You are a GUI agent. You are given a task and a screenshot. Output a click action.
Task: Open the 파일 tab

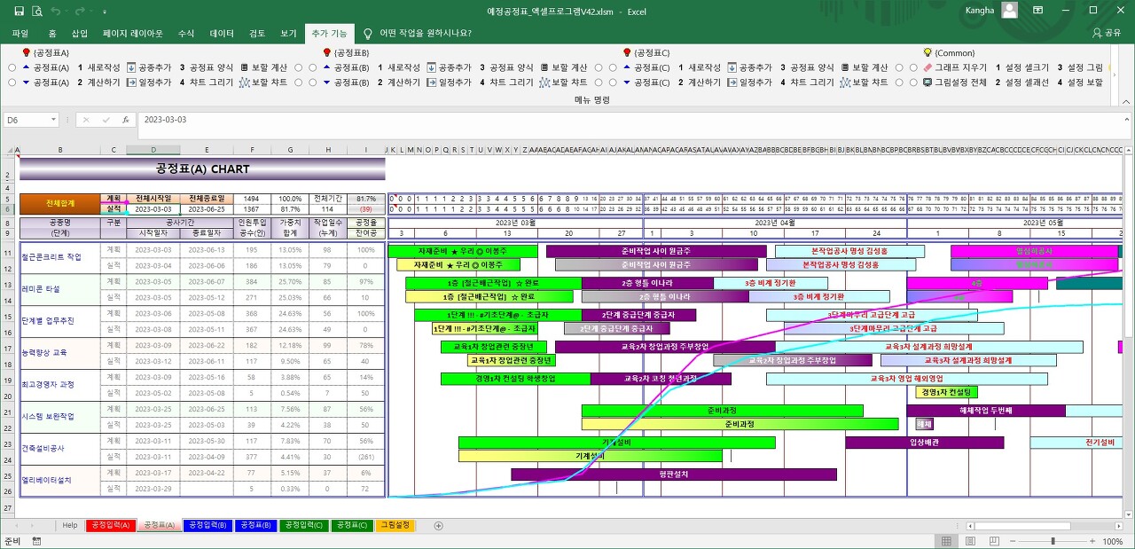coord(20,33)
